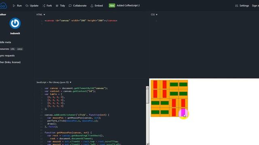Image resolution: width=259 pixels, height=145 pixels.
Task: Click the canvas.addEventListener code line
Action: tap(77, 115)
